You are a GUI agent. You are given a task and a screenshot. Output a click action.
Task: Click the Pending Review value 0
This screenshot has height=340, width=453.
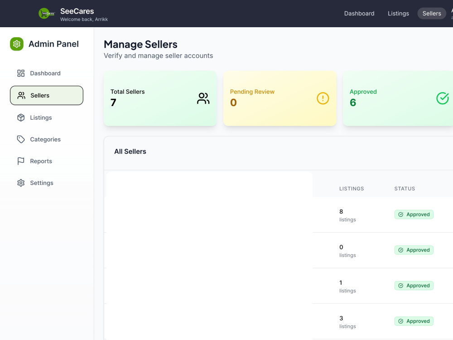233,102
